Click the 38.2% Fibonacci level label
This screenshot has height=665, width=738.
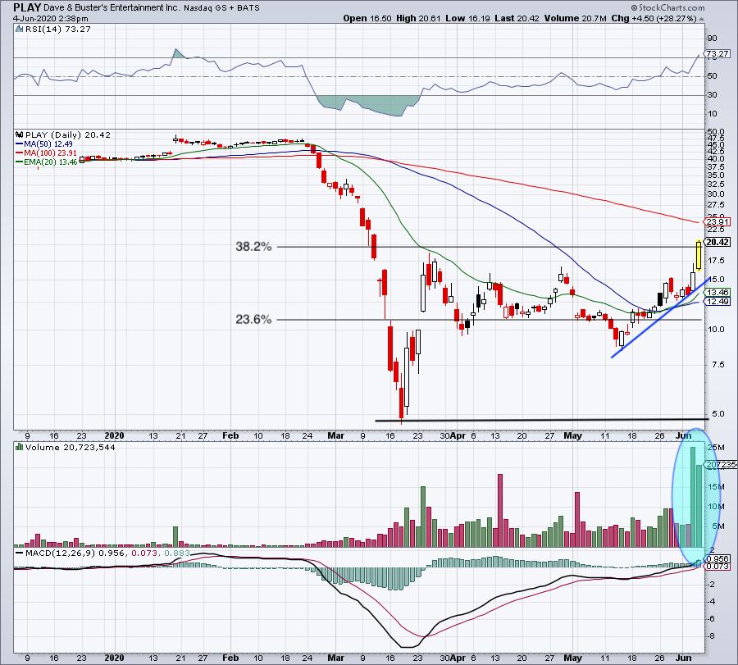coord(253,247)
